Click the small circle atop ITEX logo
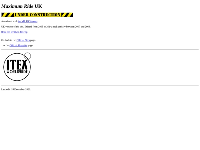 point(27,56)
